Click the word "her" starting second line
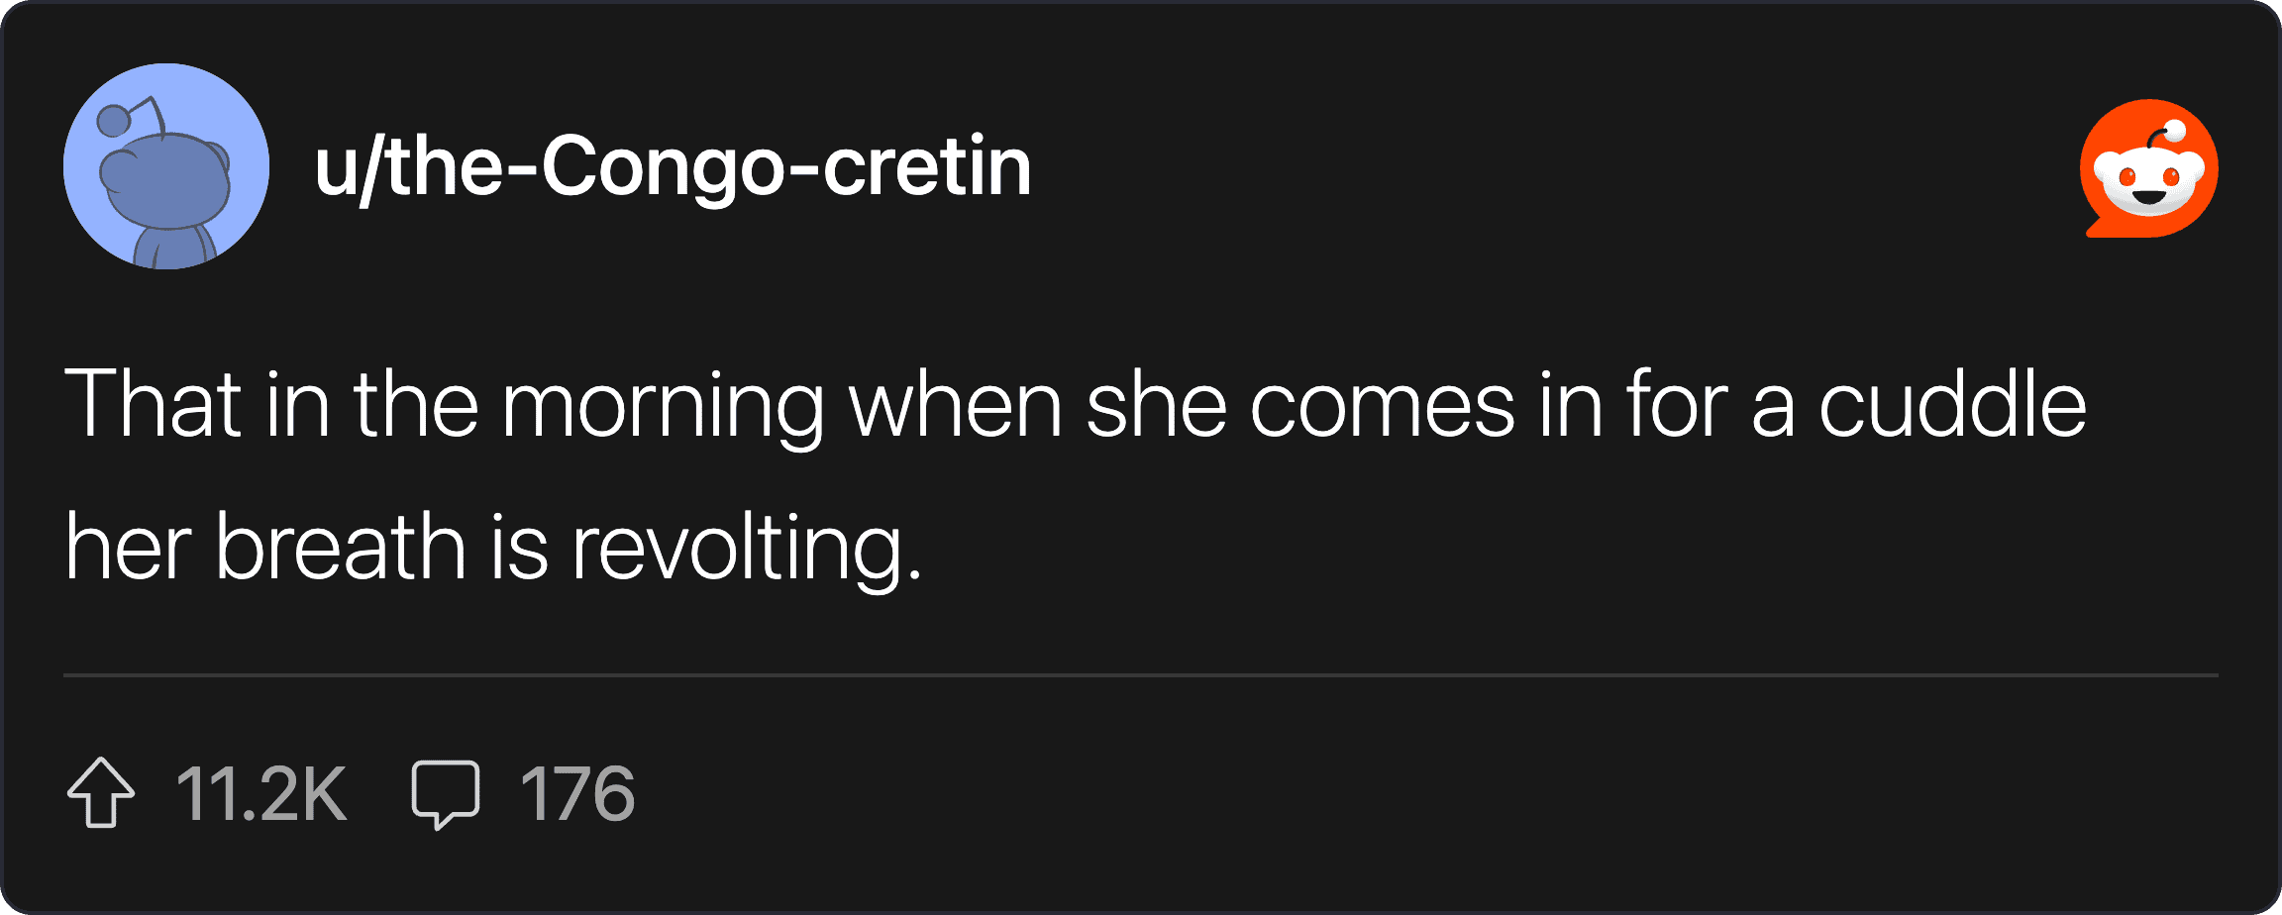 pos(128,547)
